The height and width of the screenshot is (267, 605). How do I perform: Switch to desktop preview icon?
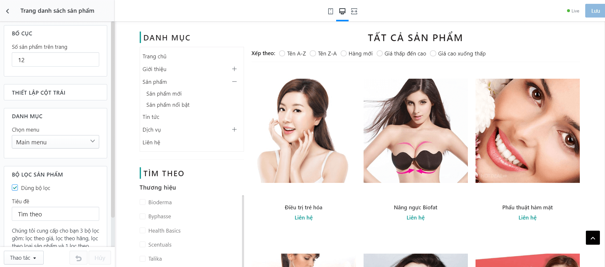click(x=342, y=11)
